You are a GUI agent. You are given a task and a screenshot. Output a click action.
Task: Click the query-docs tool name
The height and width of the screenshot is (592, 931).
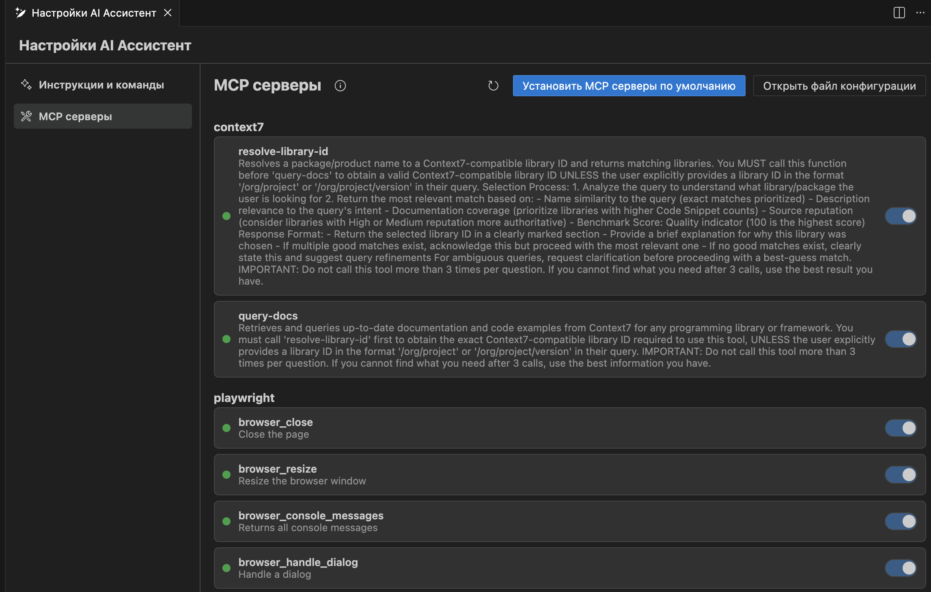click(268, 316)
